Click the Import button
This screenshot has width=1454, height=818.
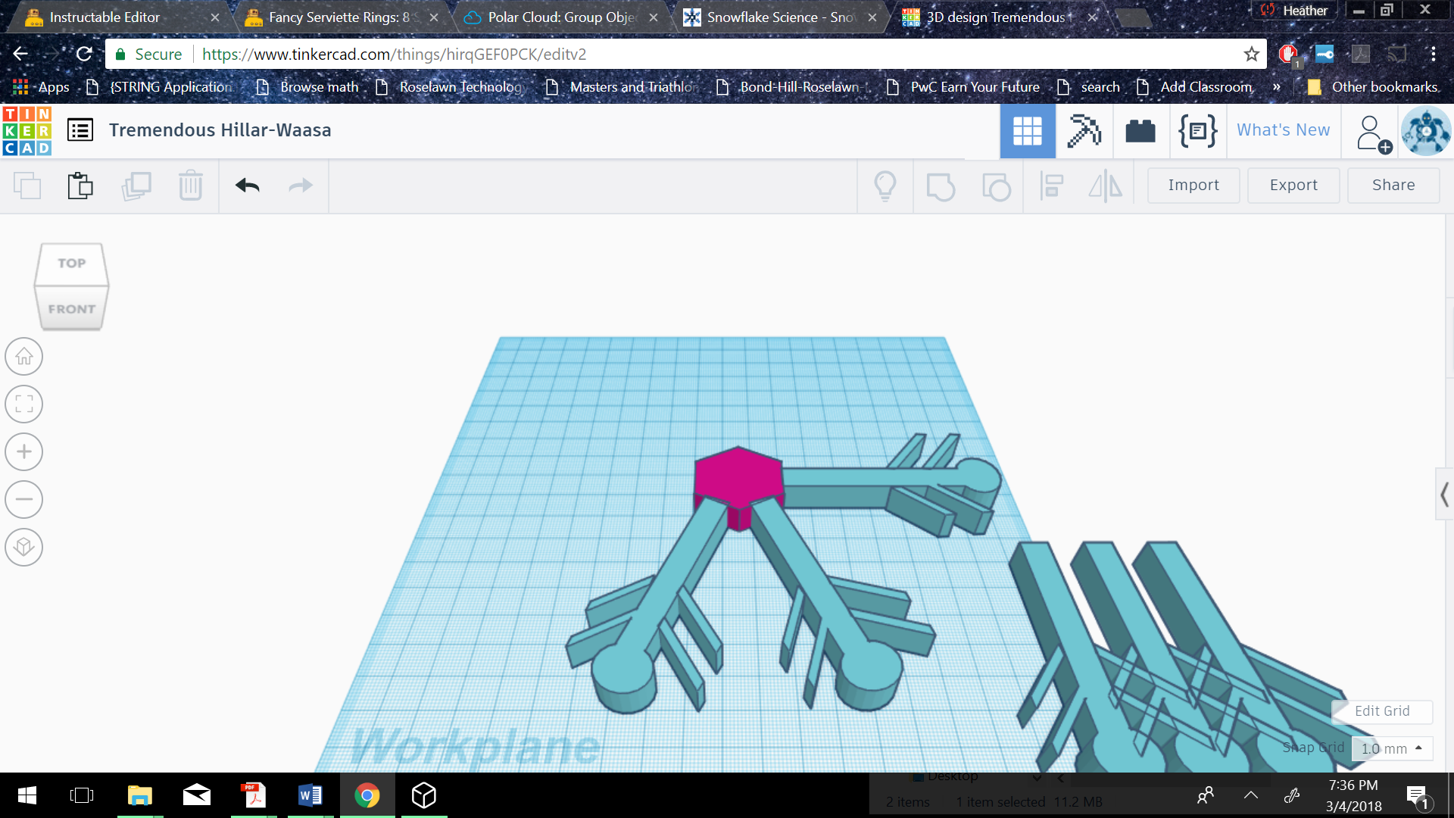[x=1193, y=186]
